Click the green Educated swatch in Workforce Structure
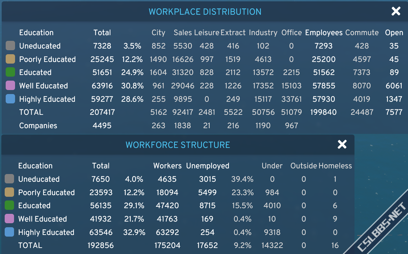Screen dimensions: 408x254 pyautogui.click(x=9, y=205)
